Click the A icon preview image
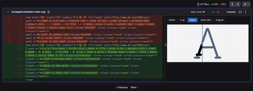253x91 pixels. (208, 43)
